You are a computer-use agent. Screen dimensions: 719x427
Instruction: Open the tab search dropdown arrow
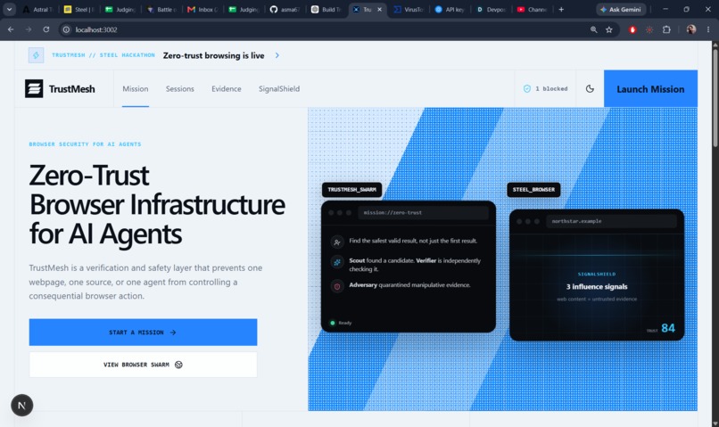(9, 9)
